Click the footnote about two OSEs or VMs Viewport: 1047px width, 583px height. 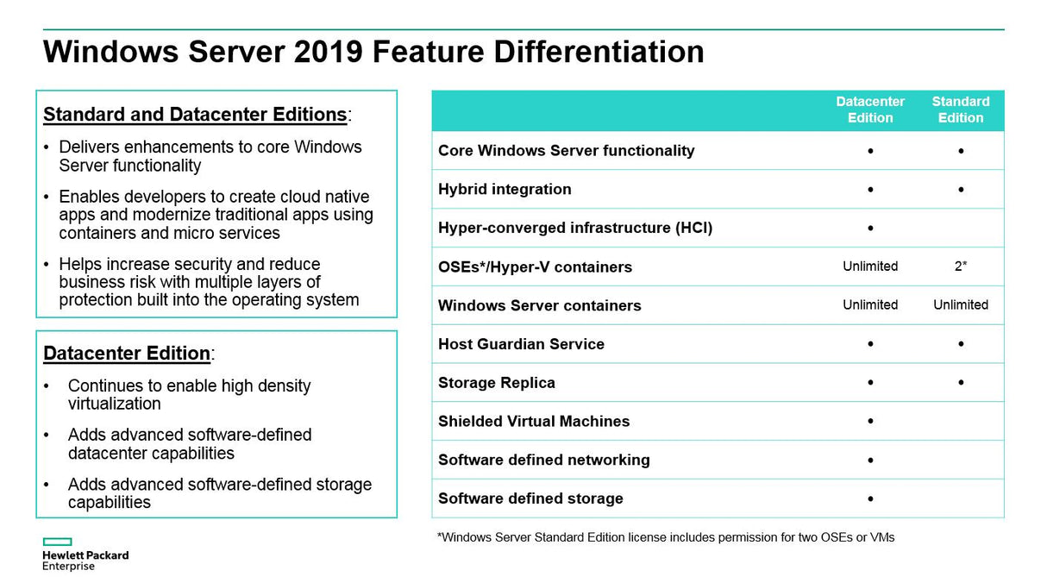point(667,536)
